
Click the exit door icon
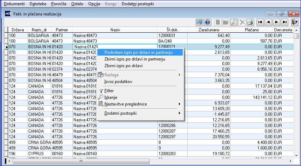(x=295, y=23)
